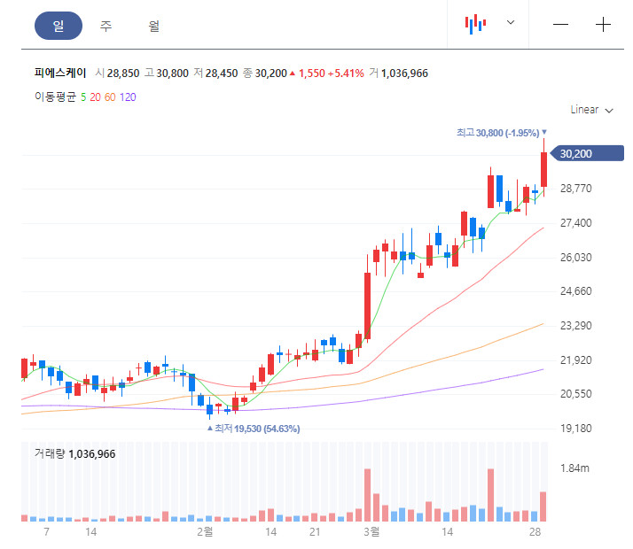Image resolution: width=633 pixels, height=549 pixels.
Task: Toggle the 60-day moving average
Action: (110, 97)
